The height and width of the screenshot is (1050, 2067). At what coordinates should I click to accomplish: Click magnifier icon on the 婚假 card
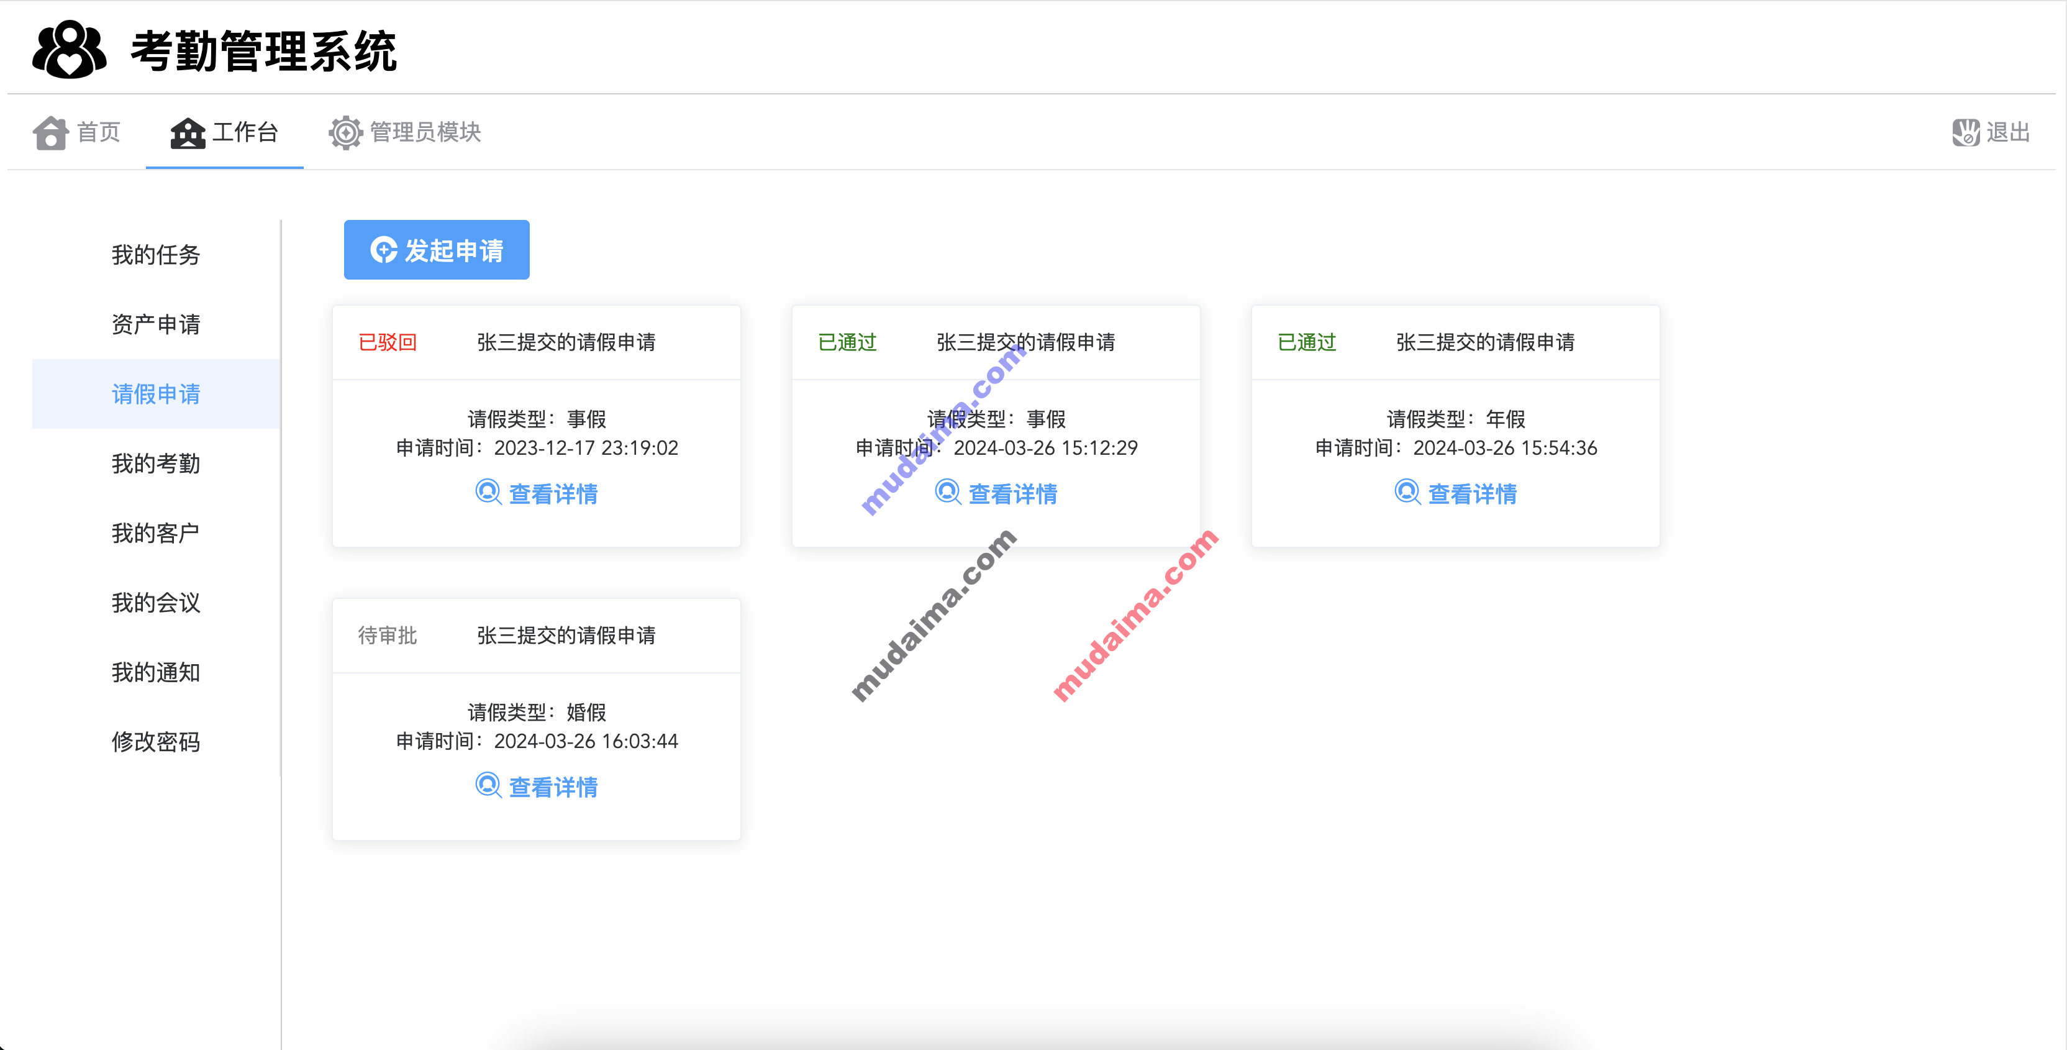pyautogui.click(x=488, y=785)
